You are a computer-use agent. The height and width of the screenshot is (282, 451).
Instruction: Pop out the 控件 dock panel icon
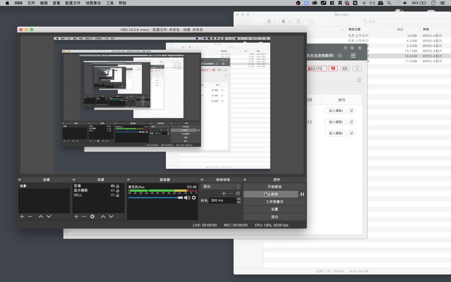(245, 180)
